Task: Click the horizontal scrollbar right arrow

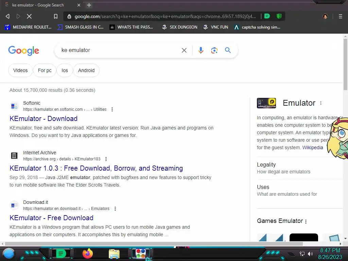Action: (x=341, y=244)
